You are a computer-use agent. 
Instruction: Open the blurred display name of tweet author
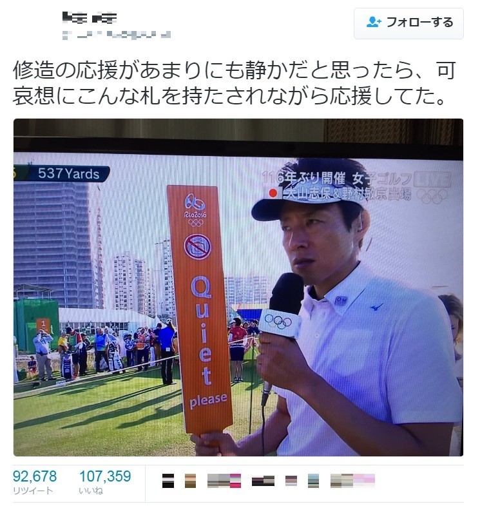(x=89, y=18)
